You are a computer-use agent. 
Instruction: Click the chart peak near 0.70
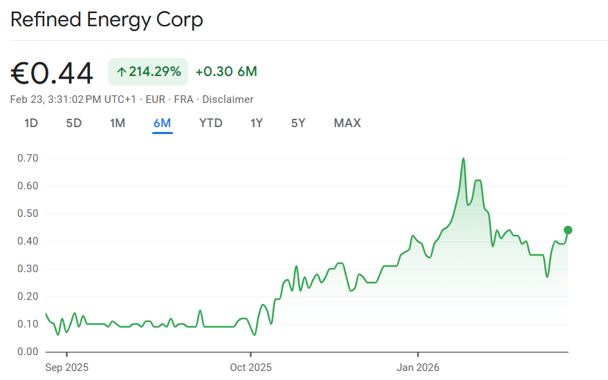click(463, 159)
